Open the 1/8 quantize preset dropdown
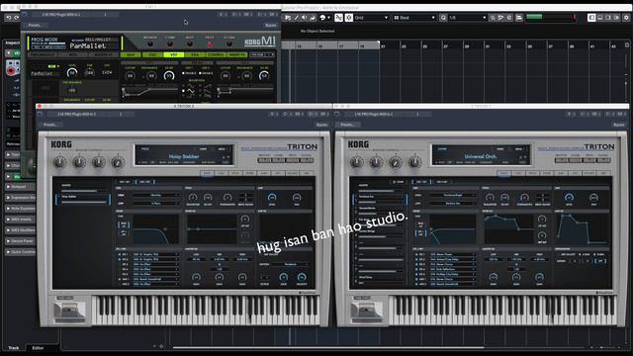Image resolution: width=633 pixels, height=356 pixels. point(468,18)
